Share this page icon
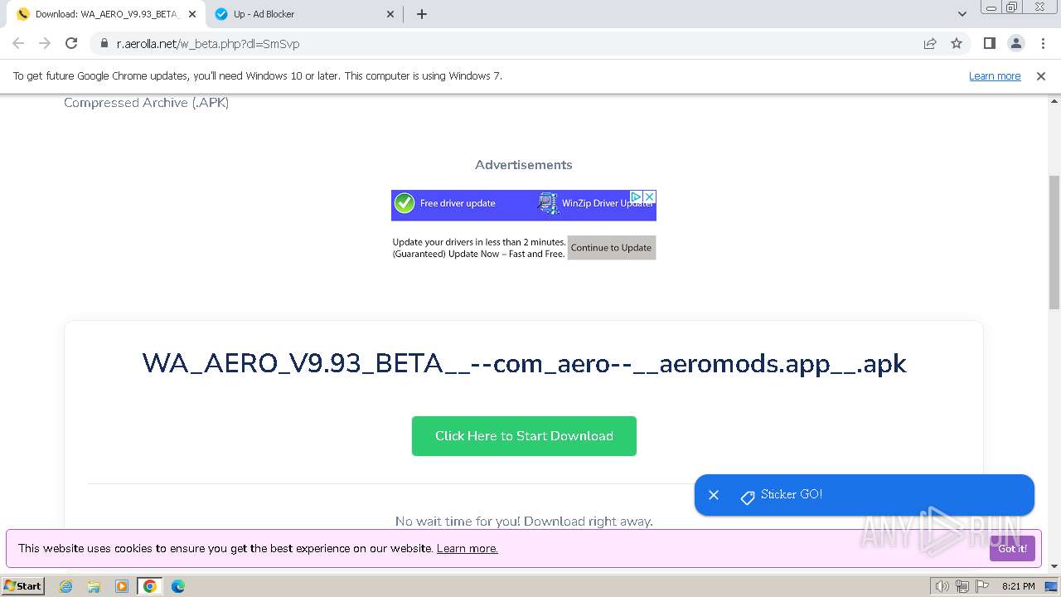1061x597 pixels. pos(930,43)
